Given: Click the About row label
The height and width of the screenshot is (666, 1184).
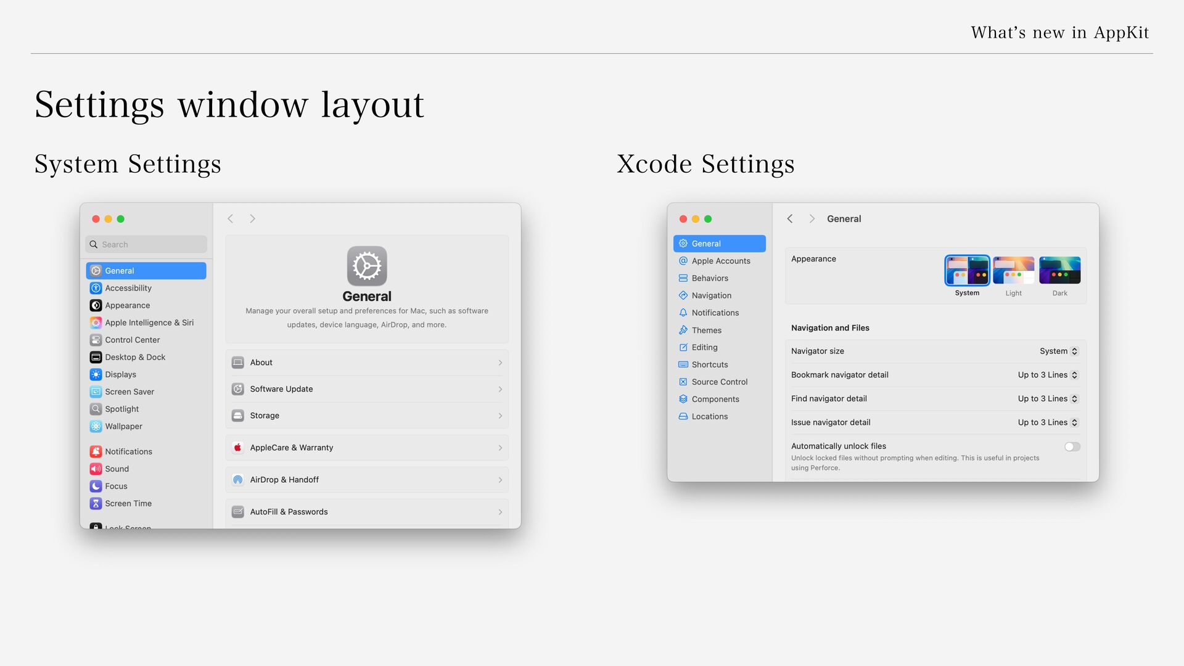Looking at the screenshot, I should coord(261,363).
